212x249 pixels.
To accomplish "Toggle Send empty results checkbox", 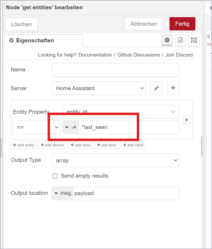I will (55, 176).
